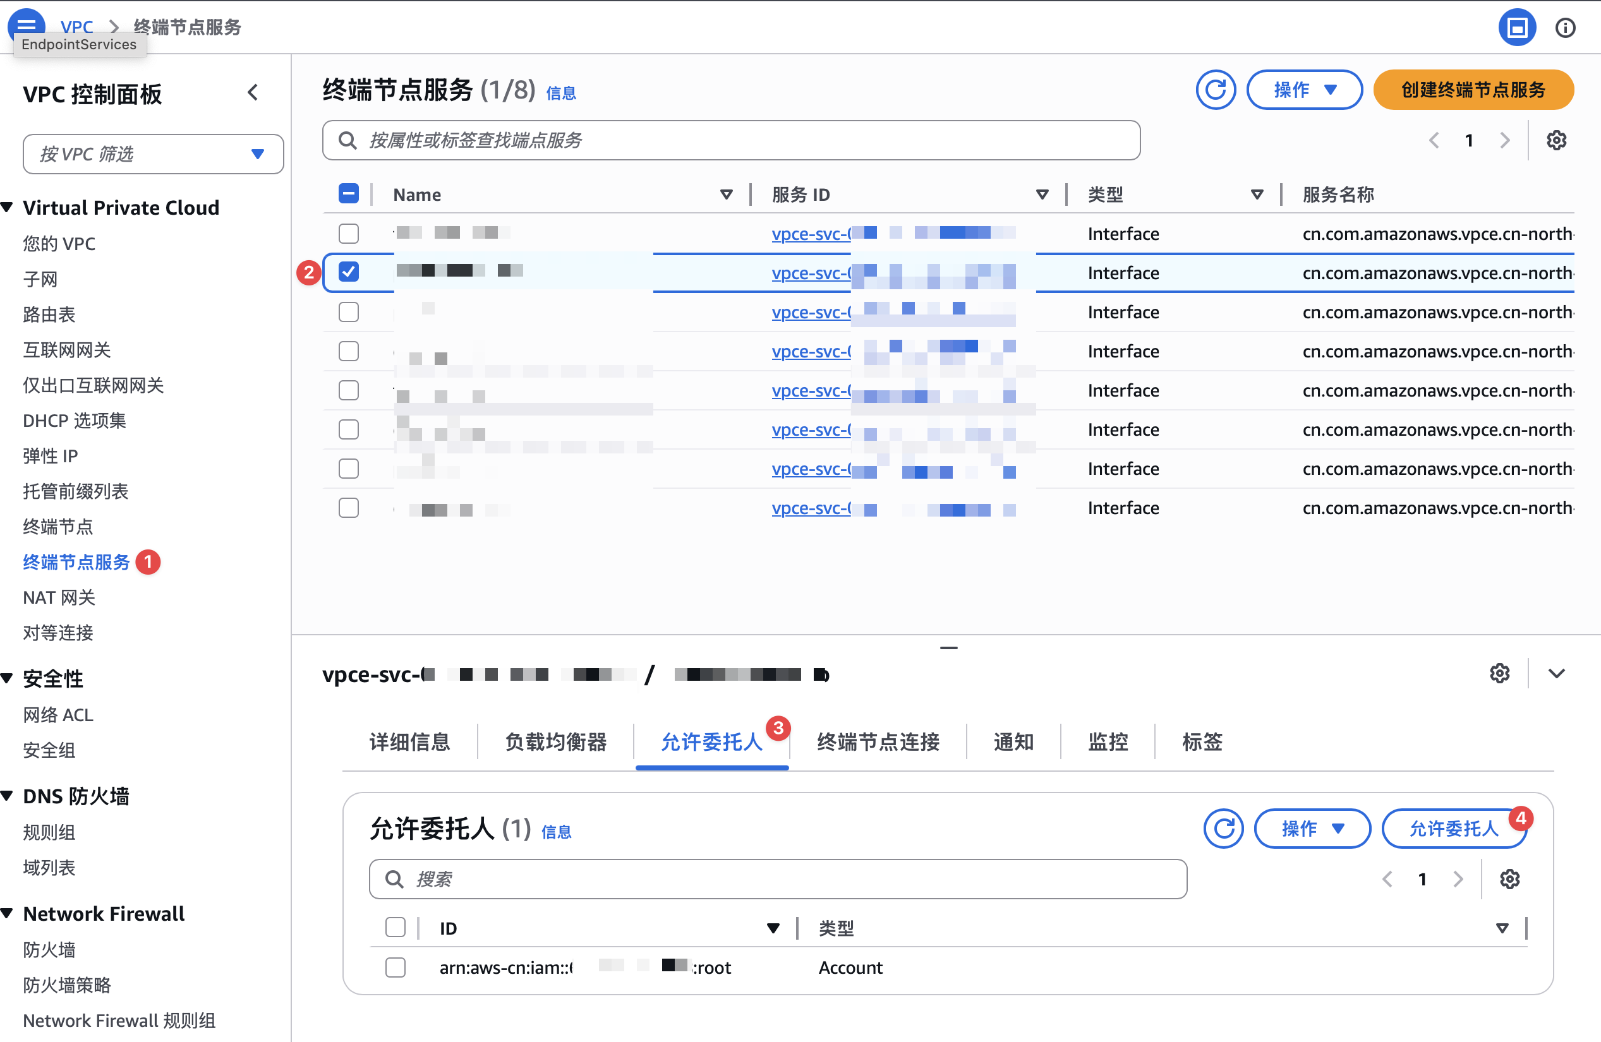1601x1042 pixels.
Task: Focus the 搜索 field in principals panel
Action: (x=778, y=878)
